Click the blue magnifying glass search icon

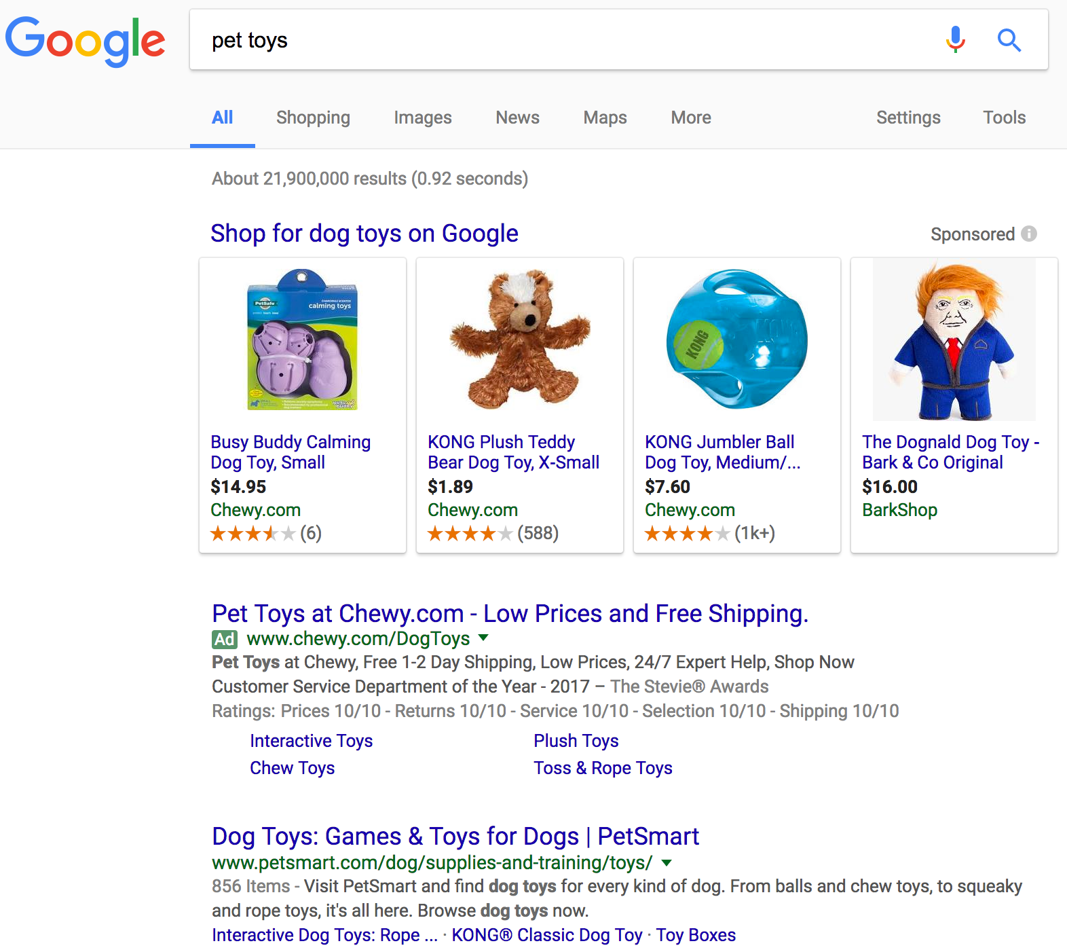[x=1009, y=40]
